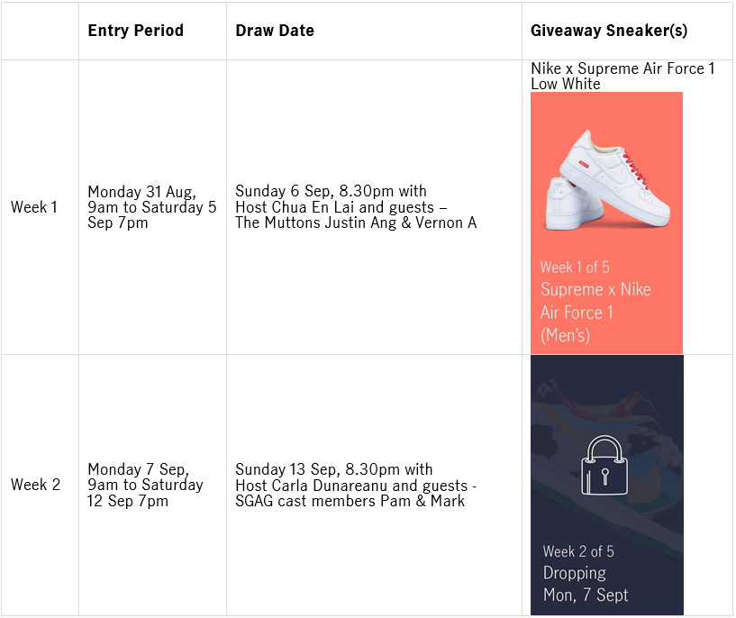Click the Draw Date column header
This screenshot has height=618, width=736.
coord(275,31)
